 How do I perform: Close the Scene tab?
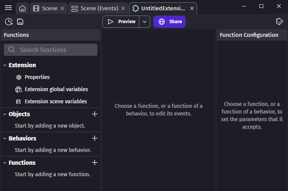pos(62,8)
